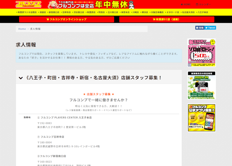Viewport: 232px width, 166px height.
Task: Share on Facebook with 投稿 button
Action: click(200, 28)
